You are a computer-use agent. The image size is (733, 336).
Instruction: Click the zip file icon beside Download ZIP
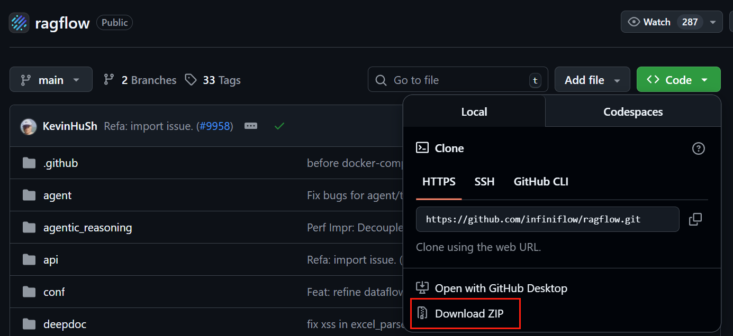click(x=422, y=313)
